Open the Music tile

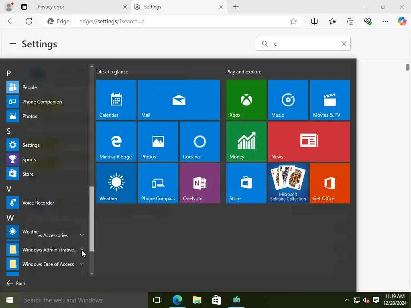point(288,100)
